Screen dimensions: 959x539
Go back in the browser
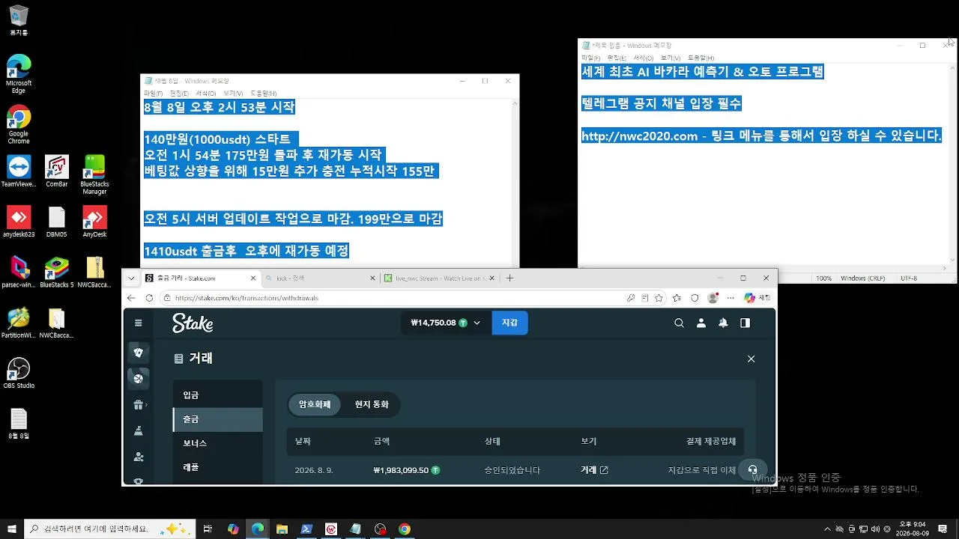point(131,298)
